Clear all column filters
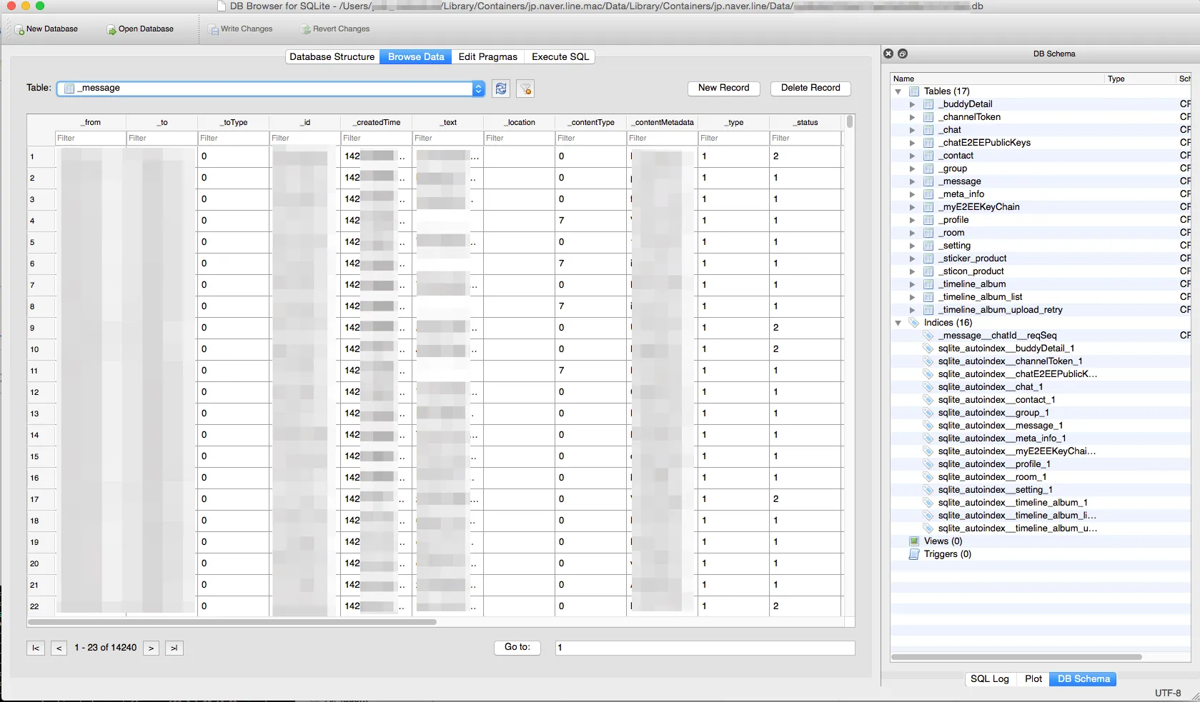Viewport: 1200px width, 702px height. pos(525,89)
